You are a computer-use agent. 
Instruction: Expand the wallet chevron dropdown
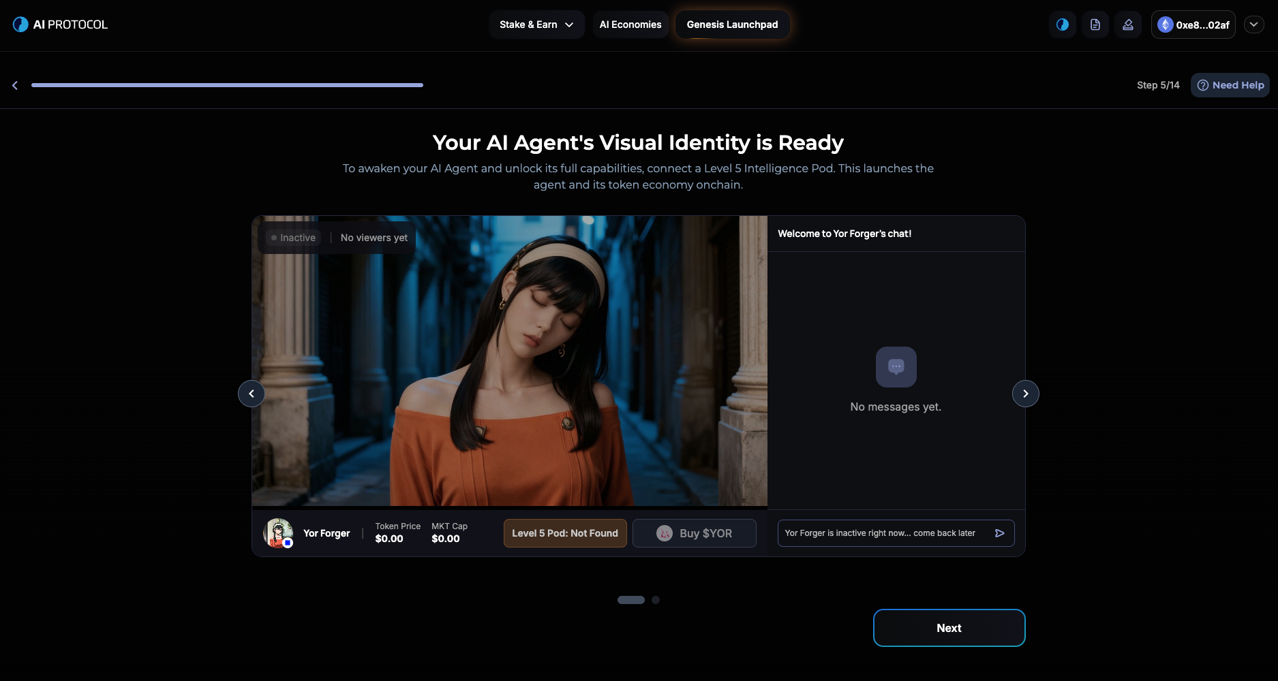click(x=1253, y=25)
